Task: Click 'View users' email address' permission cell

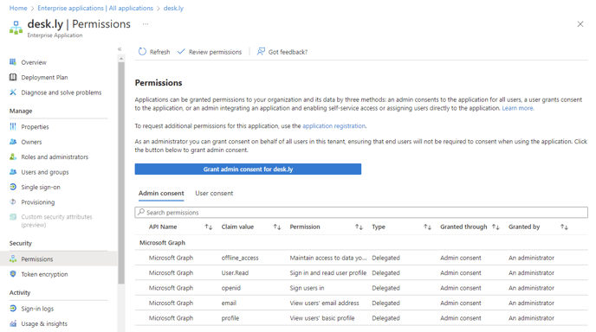Action: pyautogui.click(x=324, y=303)
